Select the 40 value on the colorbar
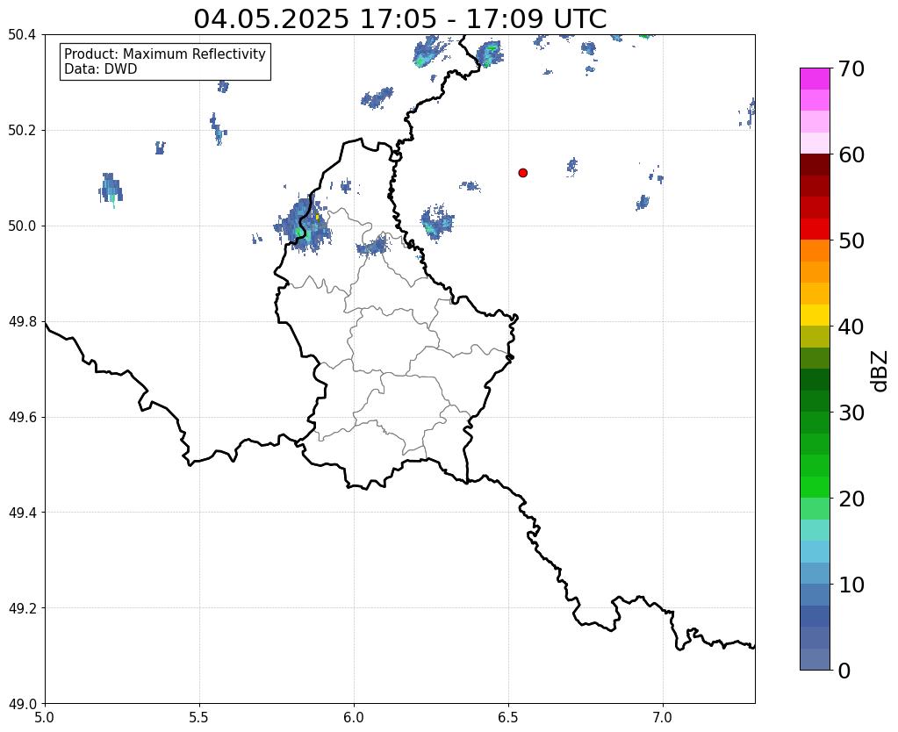The image size is (898, 732). [851, 327]
